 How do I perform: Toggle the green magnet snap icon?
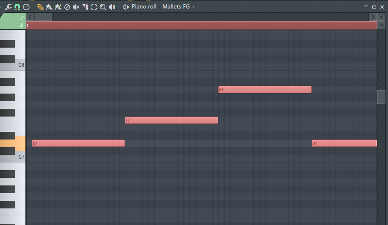coord(17,7)
